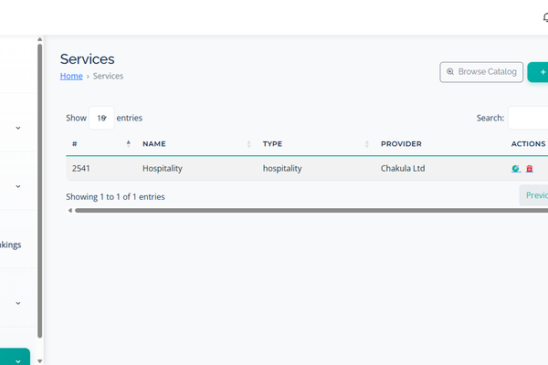Click the edit icon for Hospitality row
This screenshot has width=548, height=365.
[517, 169]
